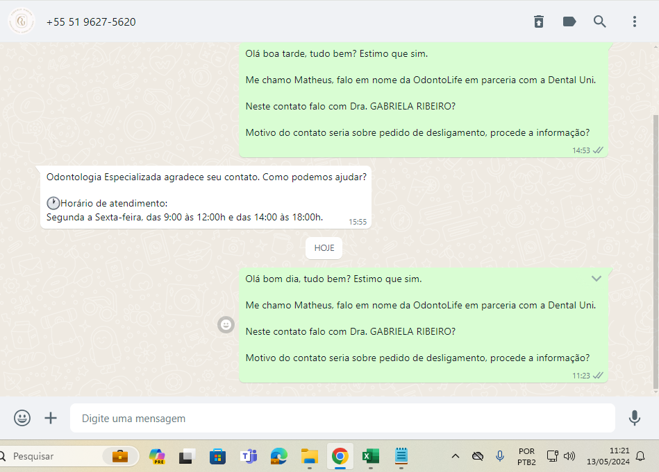The image size is (659, 472).
Task: Click the microphone tray icon
Action: pyautogui.click(x=500, y=456)
